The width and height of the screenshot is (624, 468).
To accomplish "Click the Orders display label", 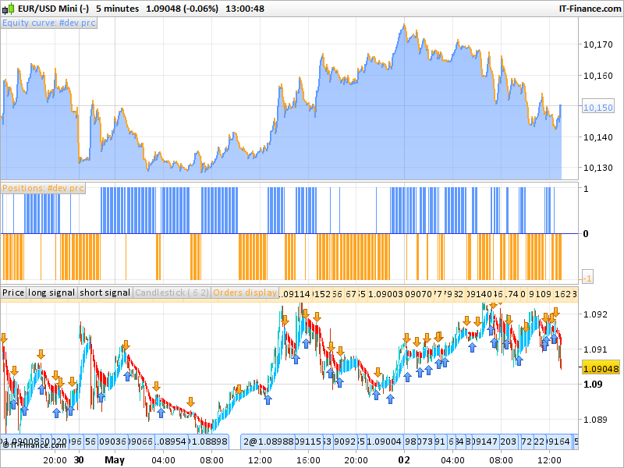I will (245, 292).
